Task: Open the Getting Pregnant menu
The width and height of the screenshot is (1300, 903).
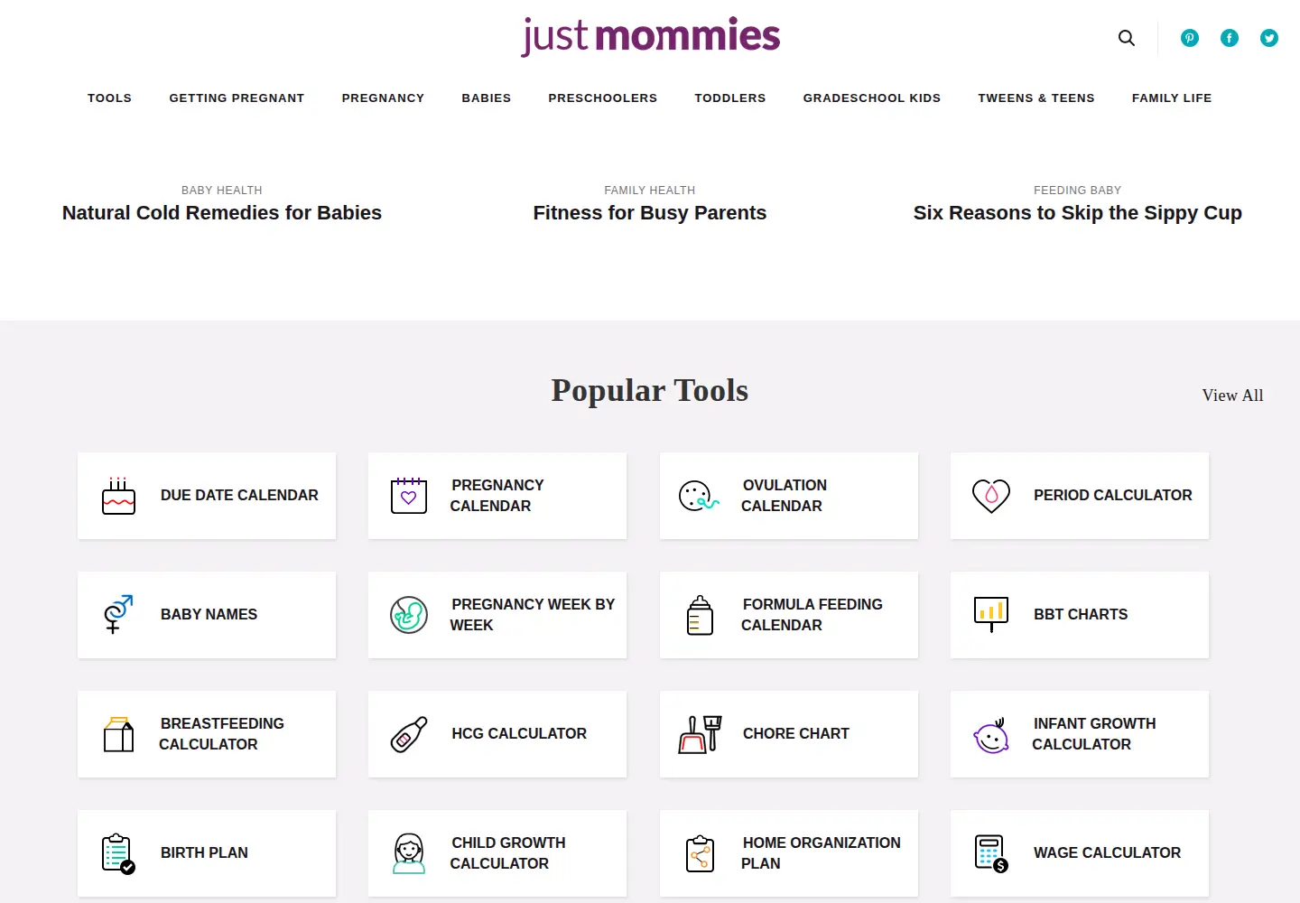Action: tap(237, 98)
